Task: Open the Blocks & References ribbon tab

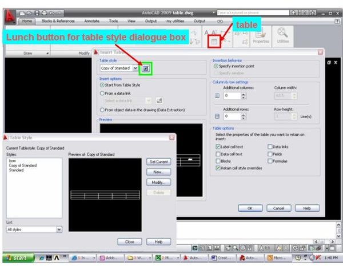Action: (58, 21)
